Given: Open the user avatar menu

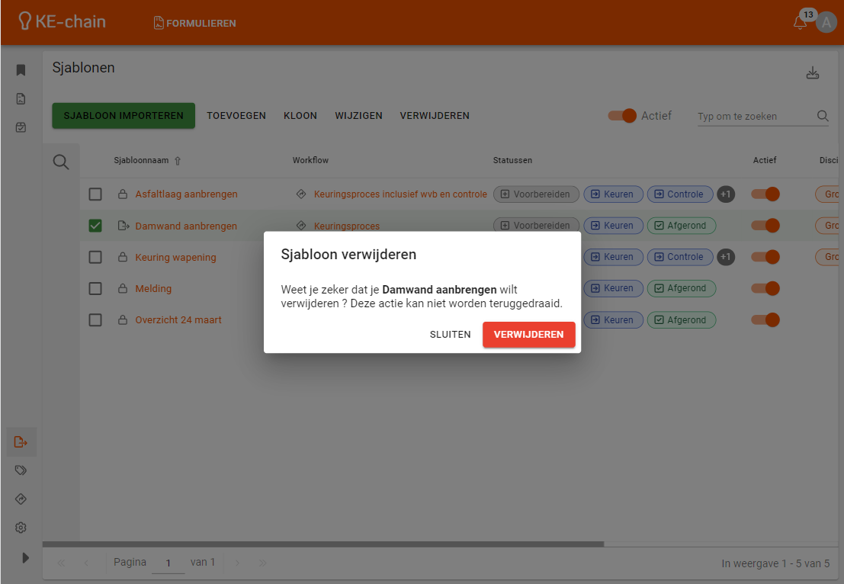Looking at the screenshot, I should click(826, 23).
